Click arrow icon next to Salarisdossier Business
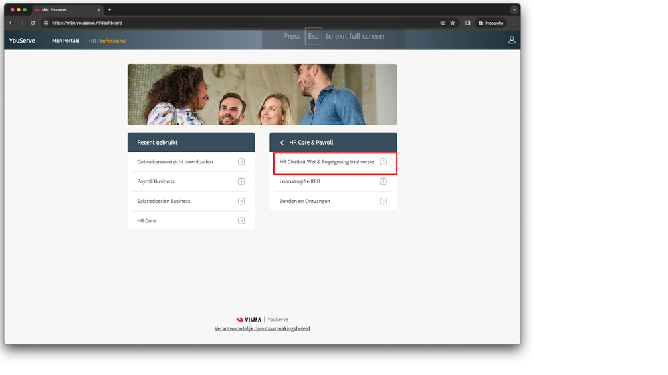 click(x=241, y=201)
